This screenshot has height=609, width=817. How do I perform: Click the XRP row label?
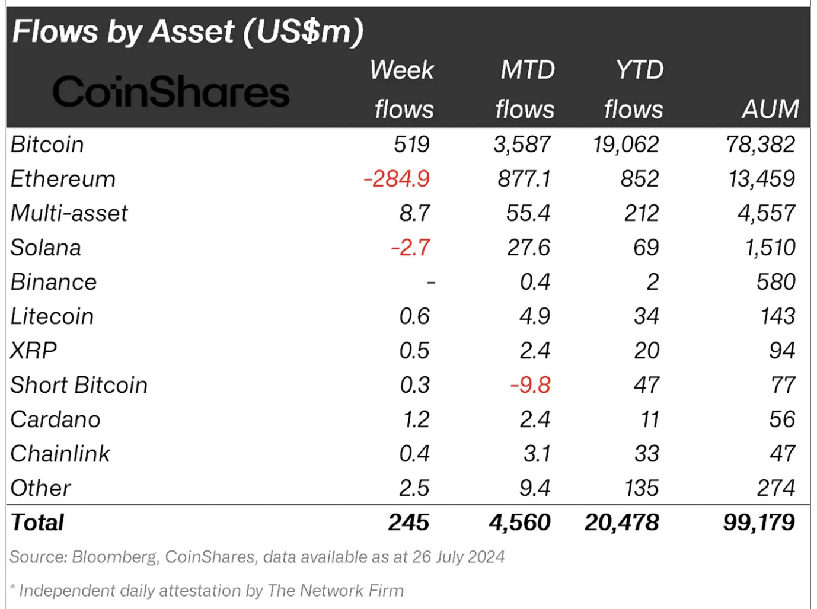click(34, 351)
